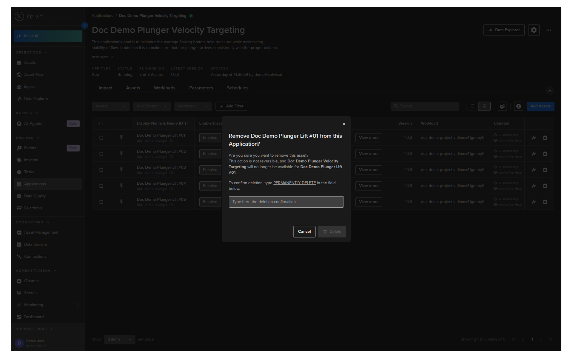Pin the Doc Demo Plunger Lift #05 row
This screenshot has width=573, height=358.
click(x=121, y=202)
